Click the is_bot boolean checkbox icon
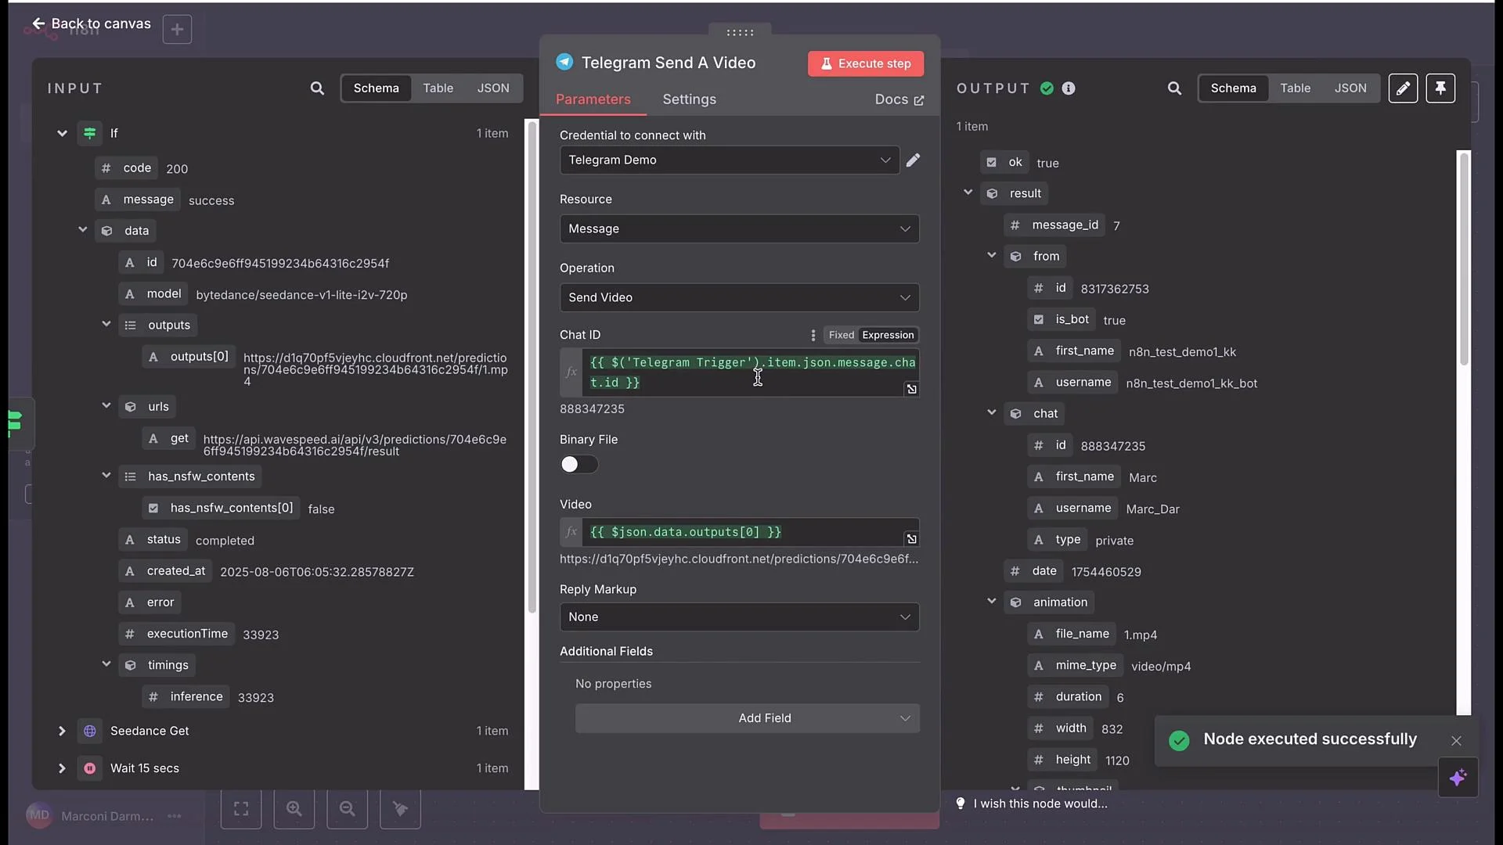The height and width of the screenshot is (845, 1503). click(x=1038, y=319)
